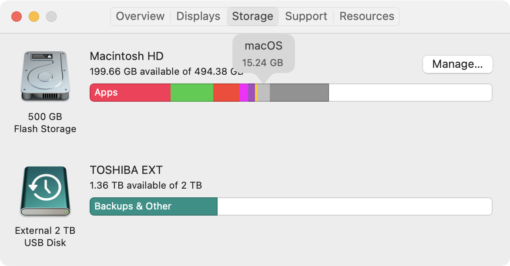Screen dimensions: 510x266
Task: Click the orange-red storage bar segment
Action: pos(226,93)
